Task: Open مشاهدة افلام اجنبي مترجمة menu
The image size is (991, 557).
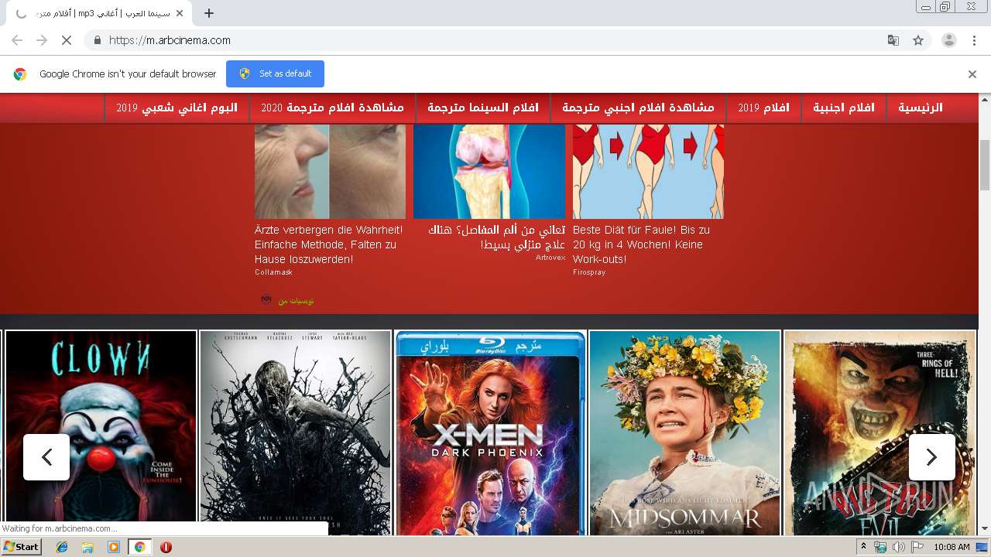Action: click(638, 108)
